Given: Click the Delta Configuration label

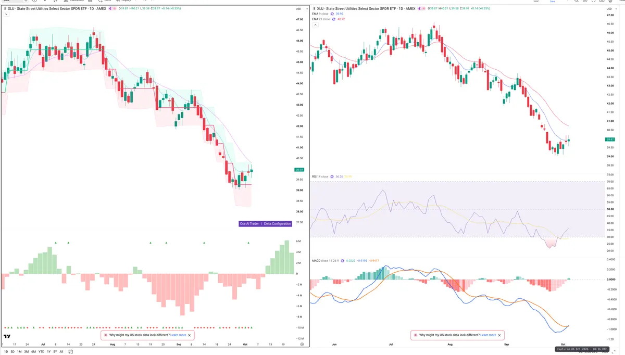Looking at the screenshot, I should 277,223.
